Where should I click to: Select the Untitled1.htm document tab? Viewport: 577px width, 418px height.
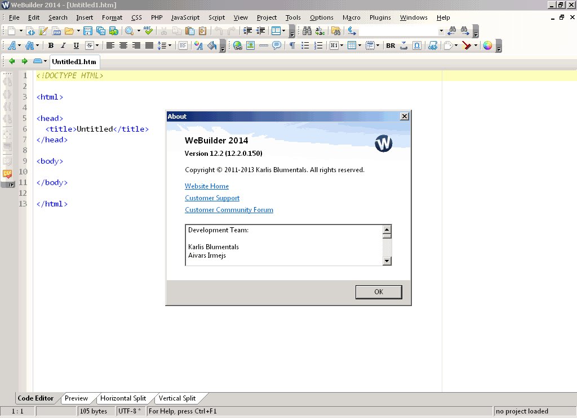(x=74, y=62)
